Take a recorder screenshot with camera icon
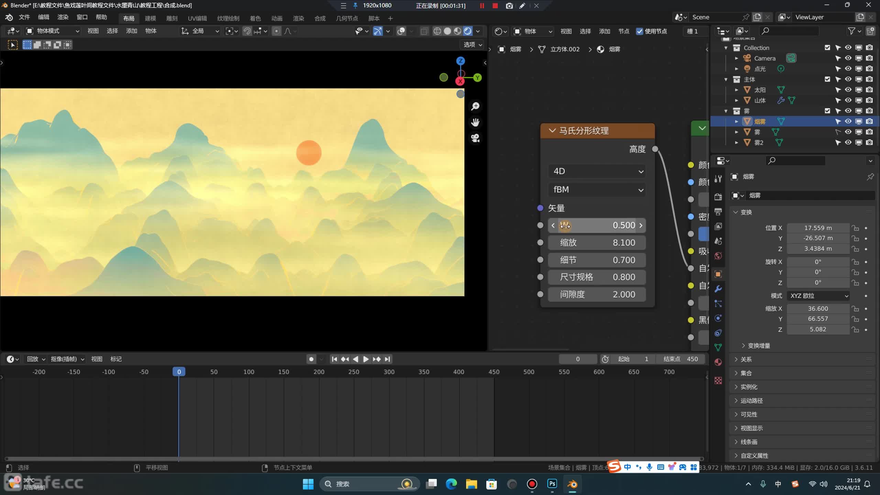This screenshot has width=880, height=495. click(x=509, y=5)
